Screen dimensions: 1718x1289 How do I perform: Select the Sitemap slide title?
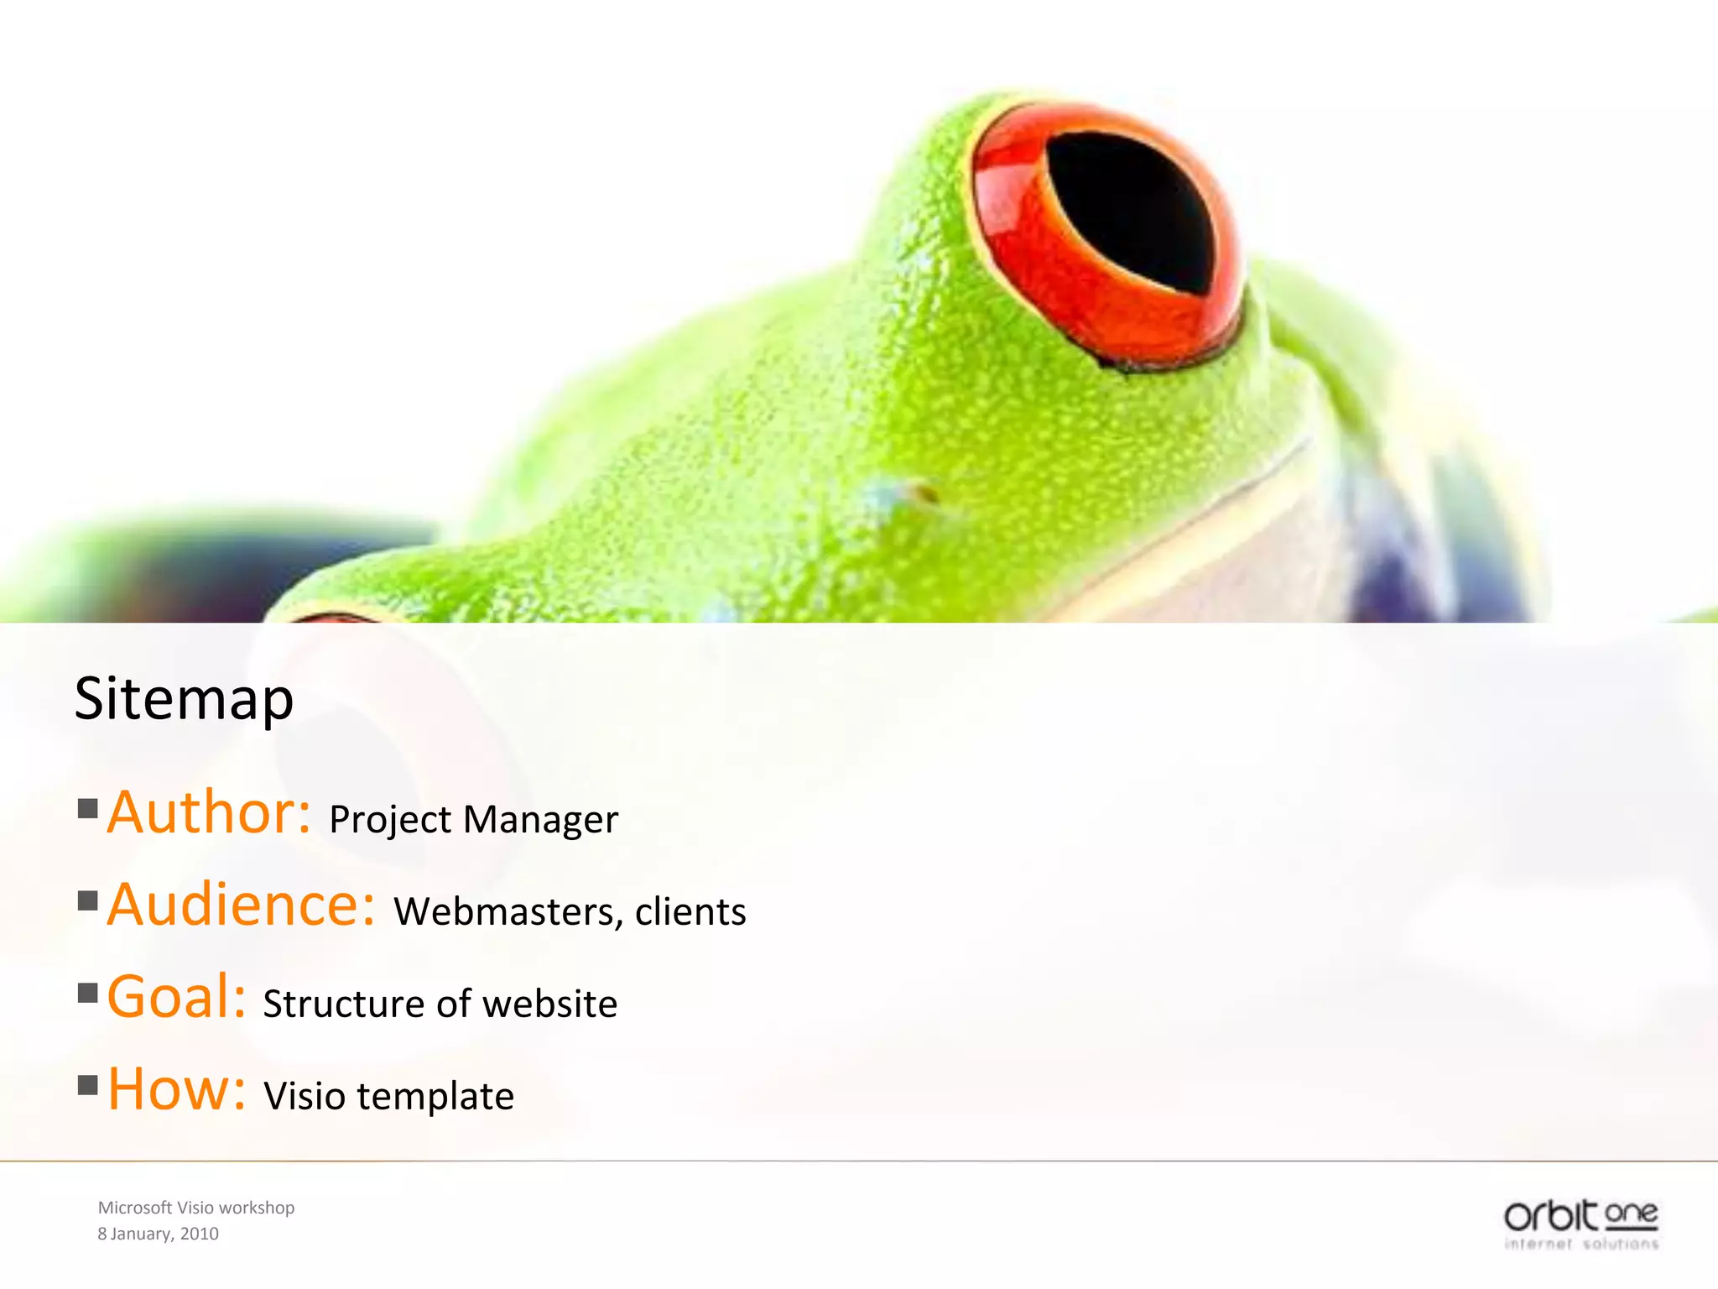coord(184,699)
